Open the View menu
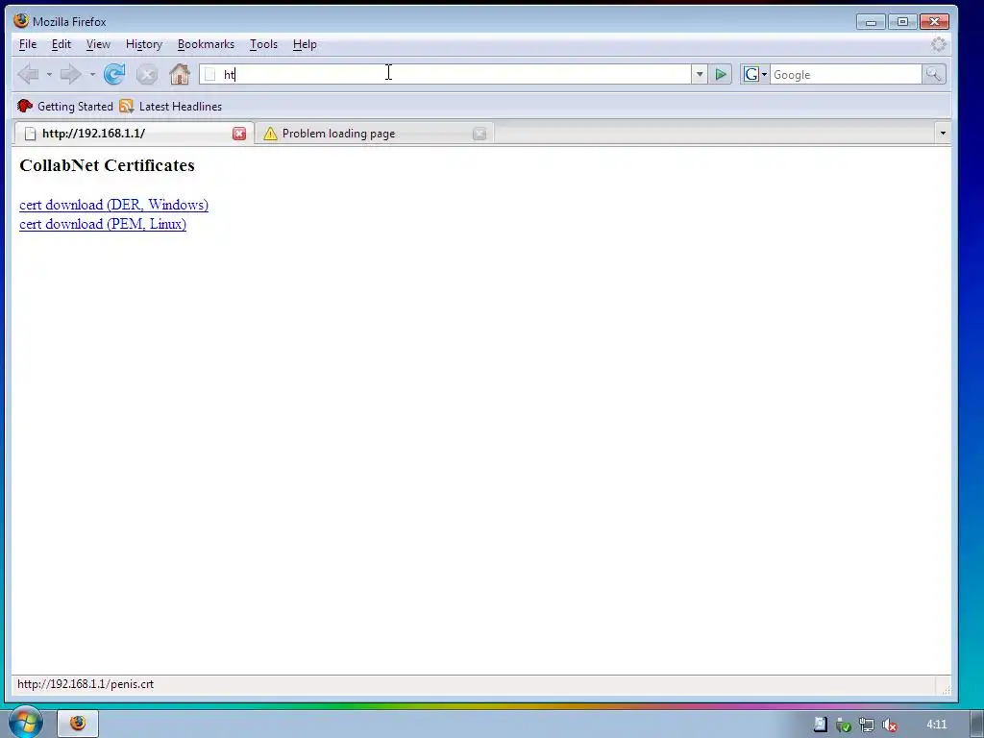Screen dimensions: 984x738 (98, 44)
